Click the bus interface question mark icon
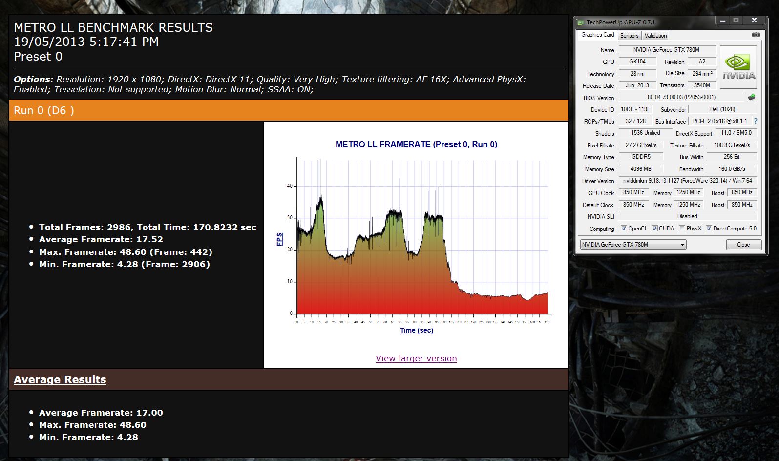This screenshot has height=461, width=779. (x=756, y=121)
